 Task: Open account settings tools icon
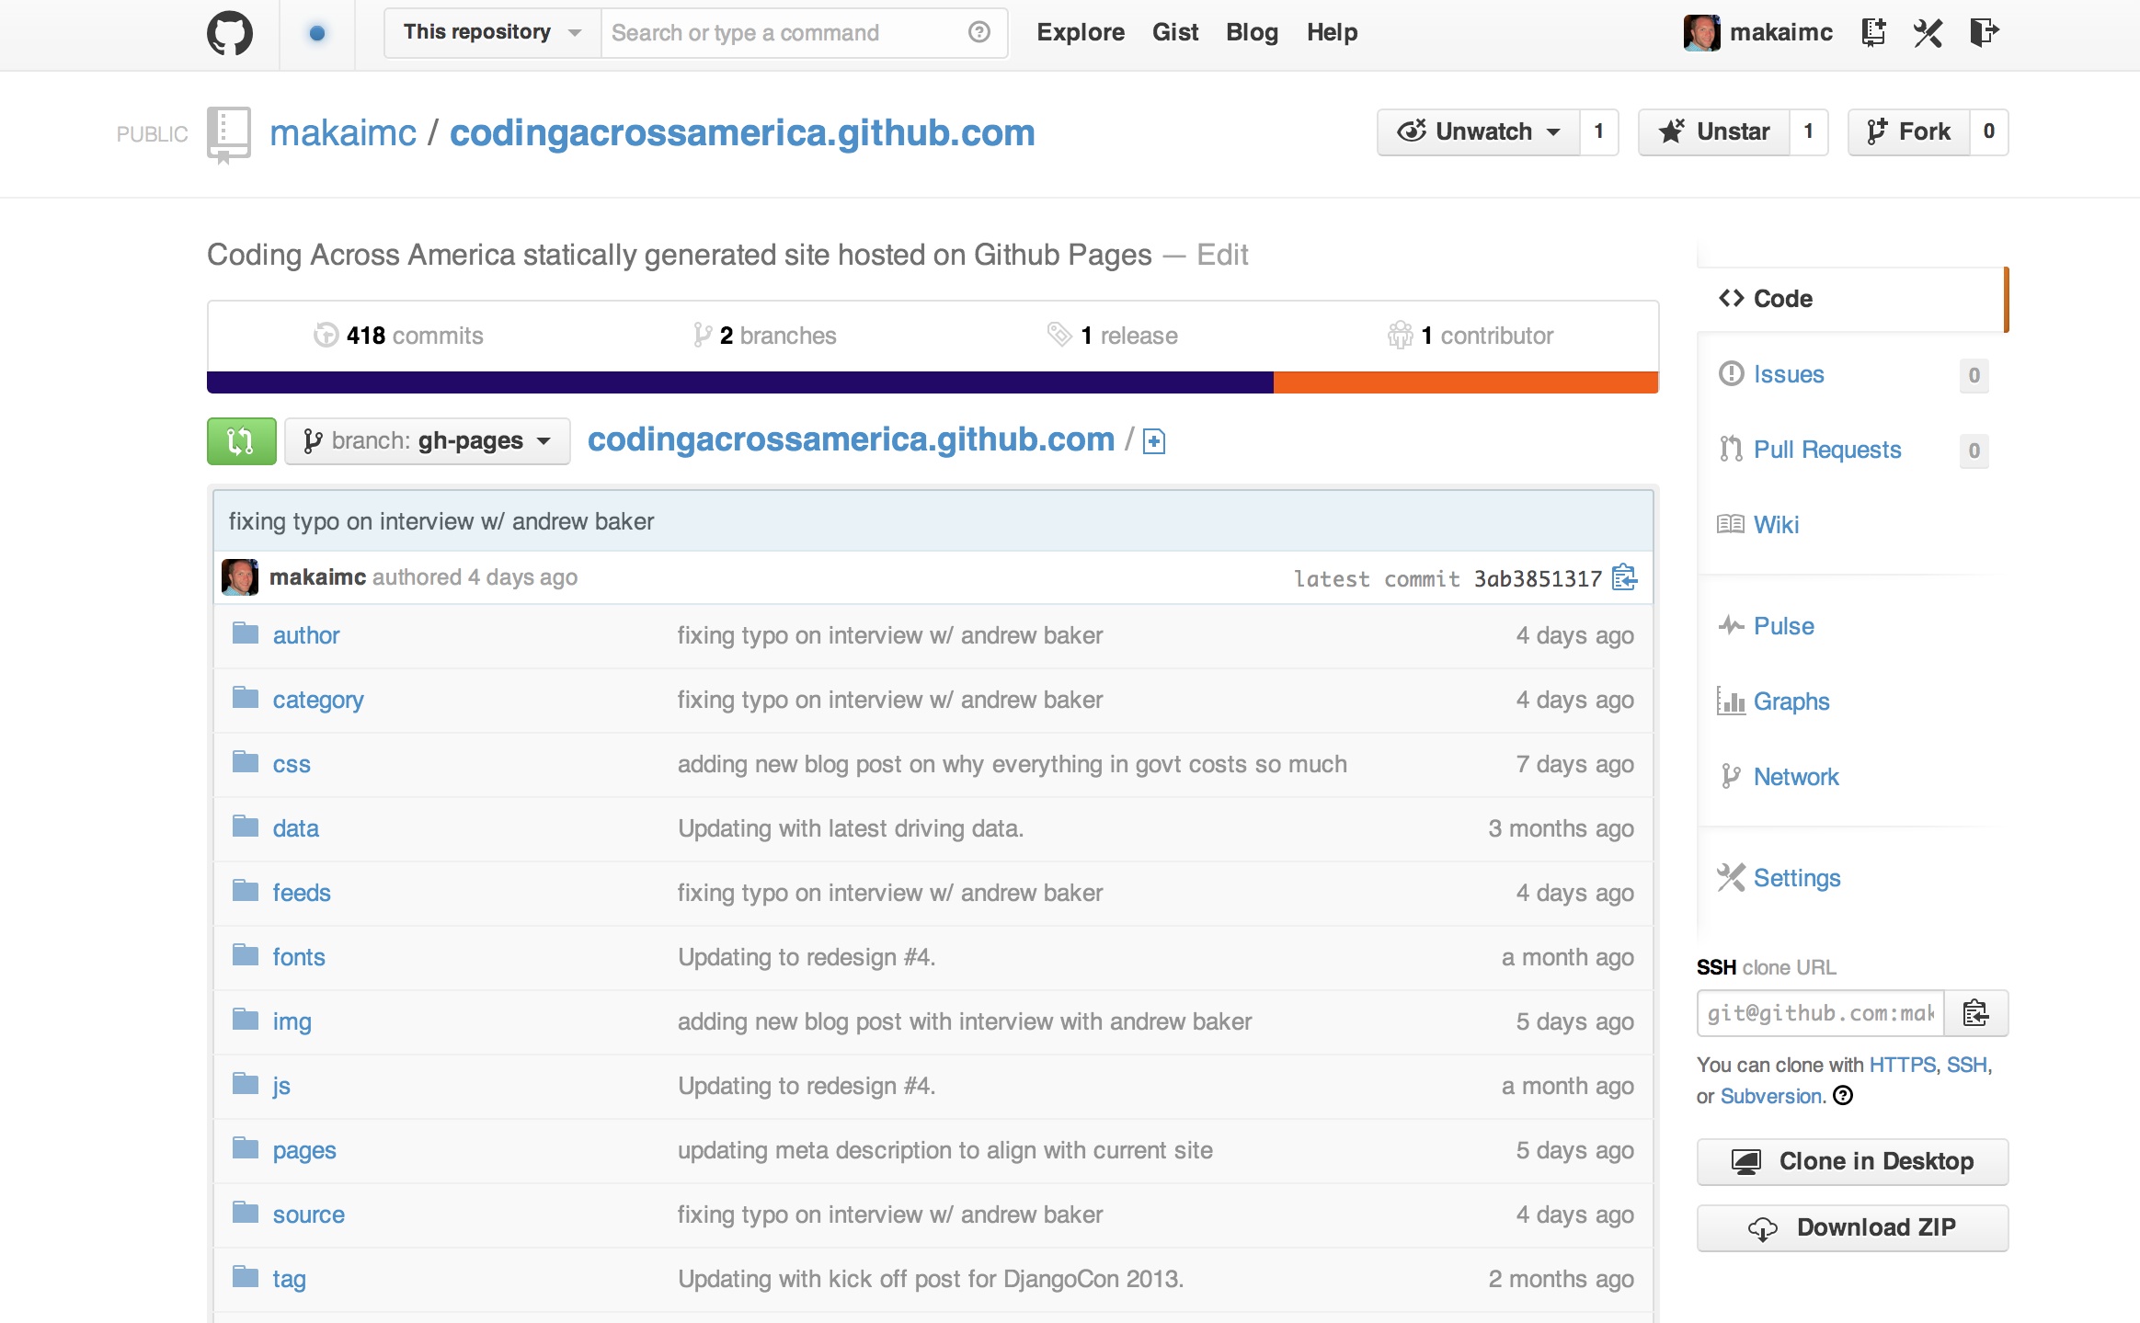1928,33
